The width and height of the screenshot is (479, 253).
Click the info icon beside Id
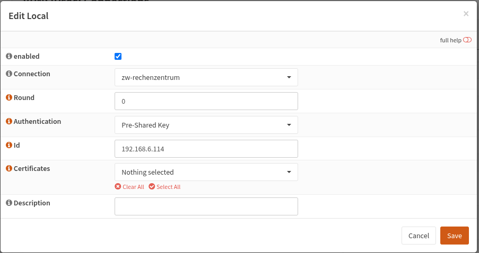click(8, 145)
